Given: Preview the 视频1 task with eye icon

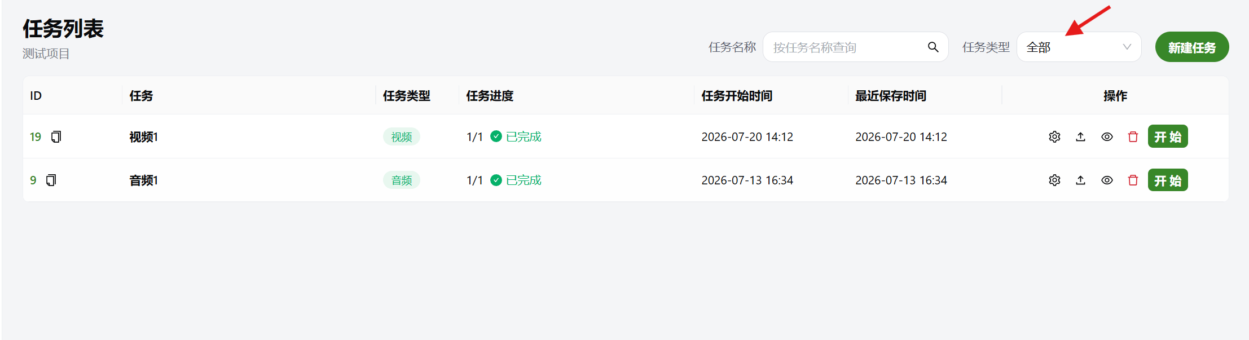Looking at the screenshot, I should tap(1107, 136).
